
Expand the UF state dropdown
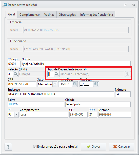coord(16,114)
